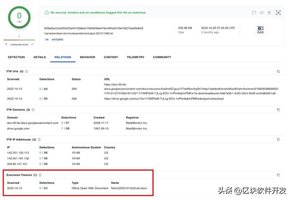This screenshot has width=292, height=200.
Task: Click the Registrar column header
Action: click(x=132, y=117)
